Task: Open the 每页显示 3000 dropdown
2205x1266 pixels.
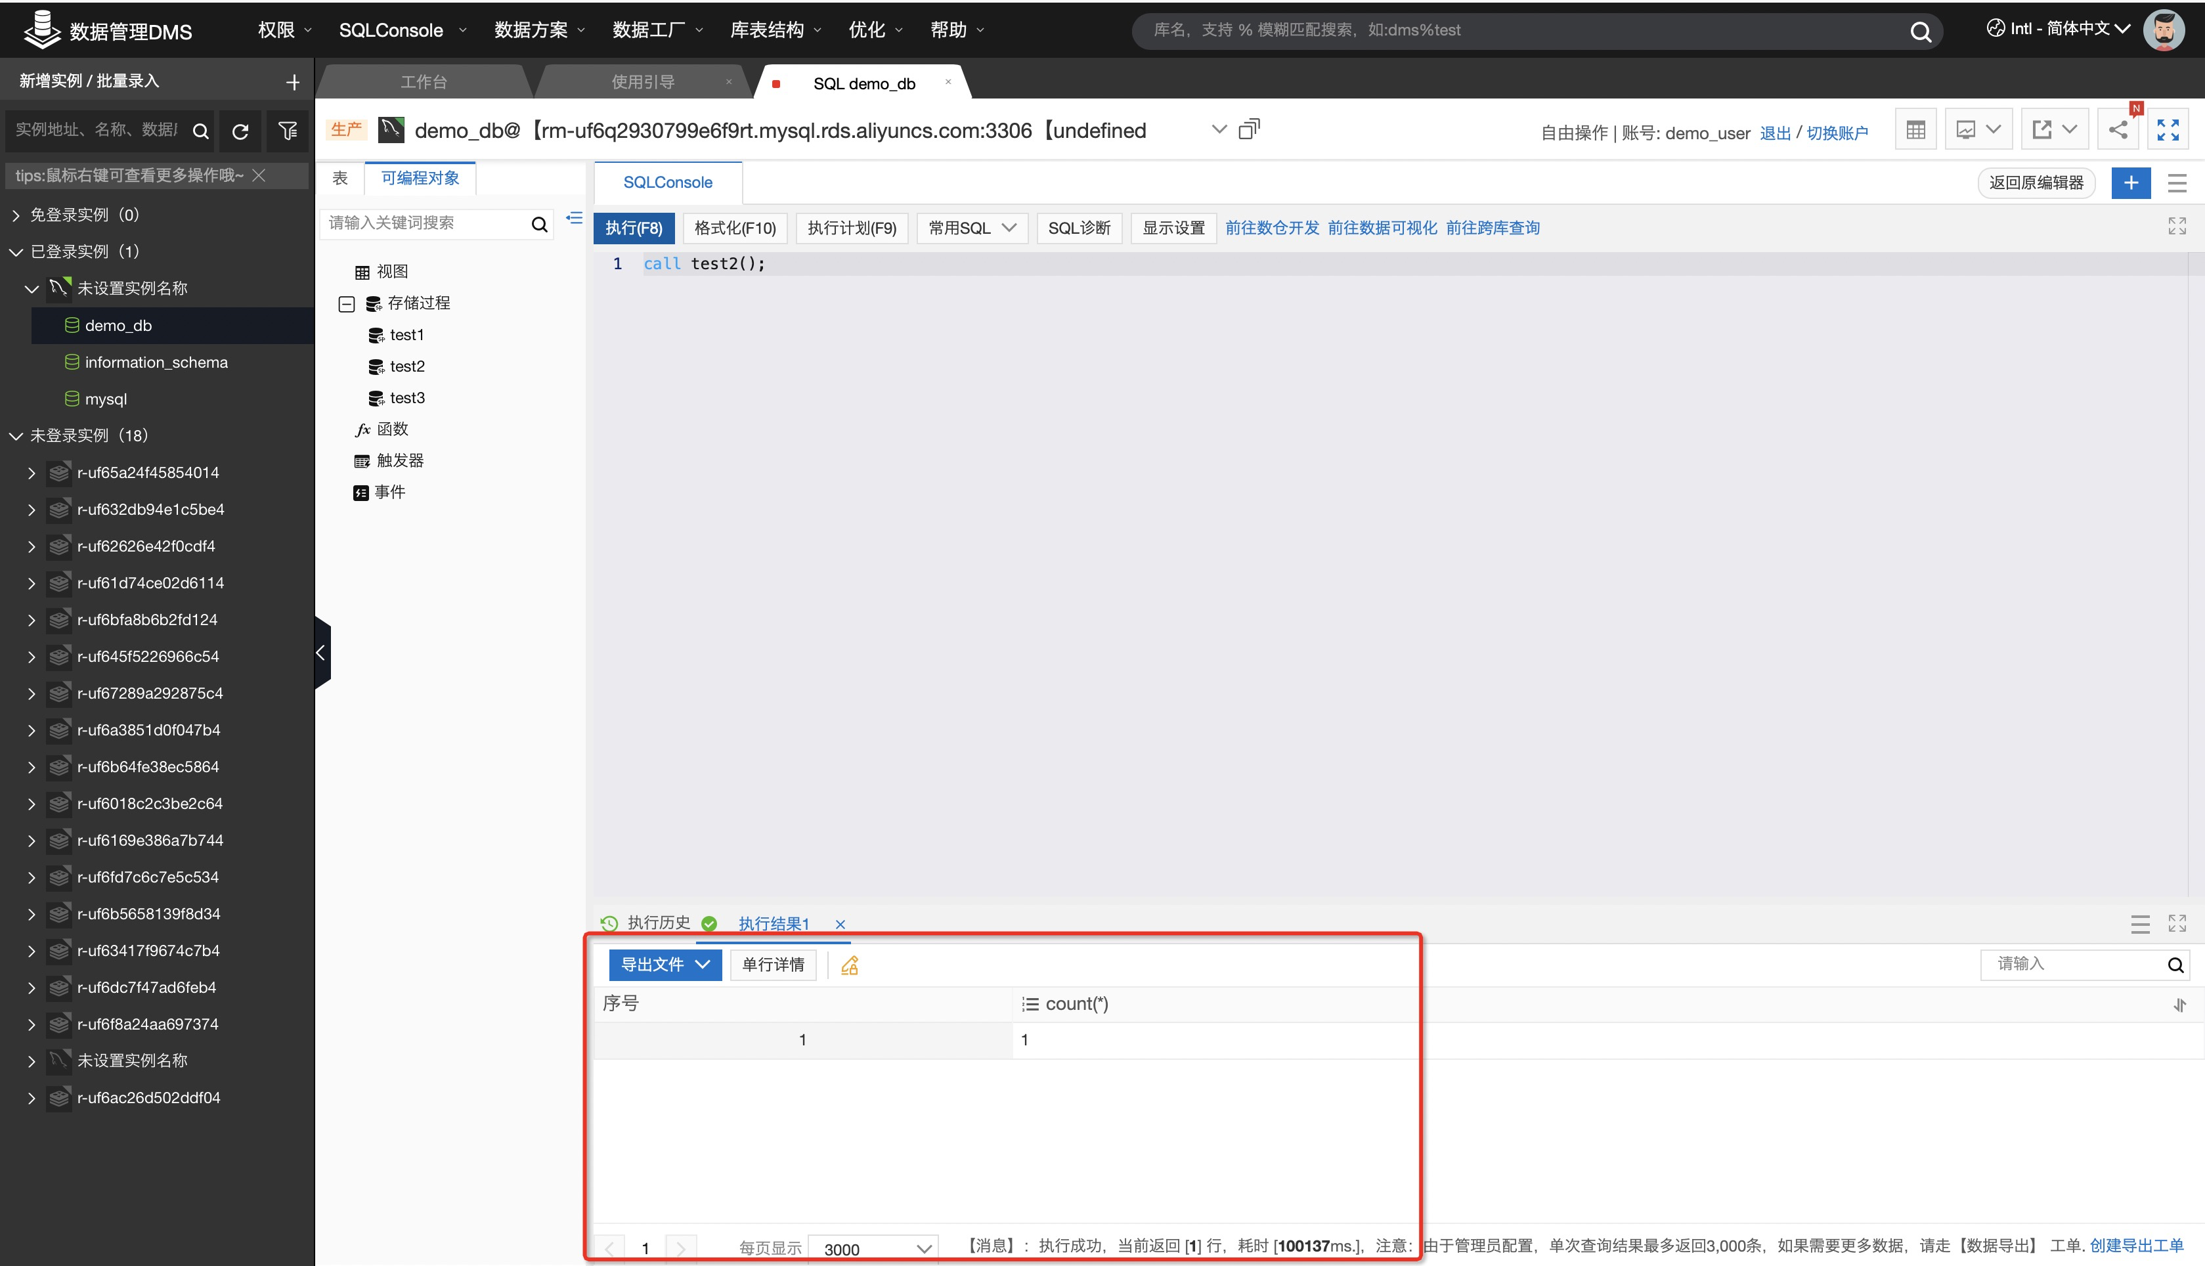Action: coord(873,1249)
